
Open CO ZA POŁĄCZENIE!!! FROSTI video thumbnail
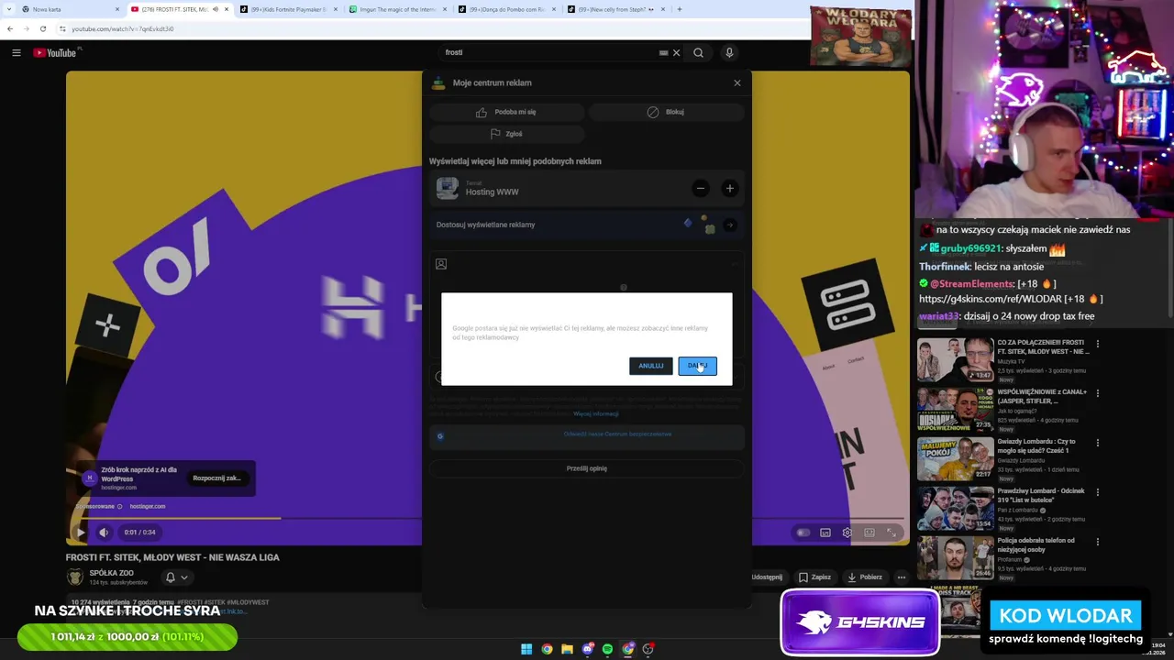coord(955,360)
